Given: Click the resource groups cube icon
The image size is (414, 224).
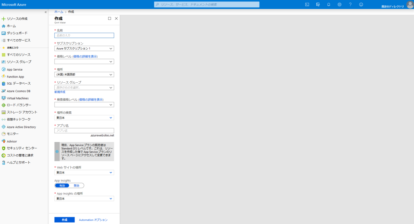Looking at the screenshot, I should click(x=3, y=62).
